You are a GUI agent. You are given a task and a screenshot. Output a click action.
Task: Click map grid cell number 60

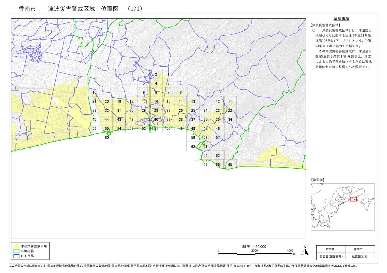(x=107, y=138)
